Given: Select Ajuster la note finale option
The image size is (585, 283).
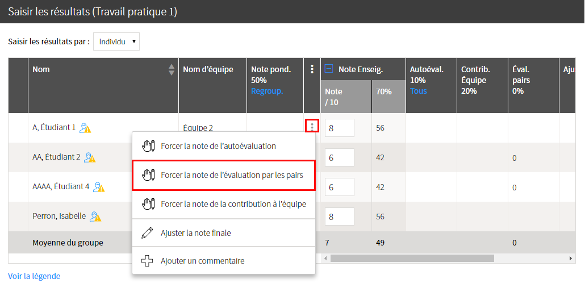Looking at the screenshot, I should 224,233.
